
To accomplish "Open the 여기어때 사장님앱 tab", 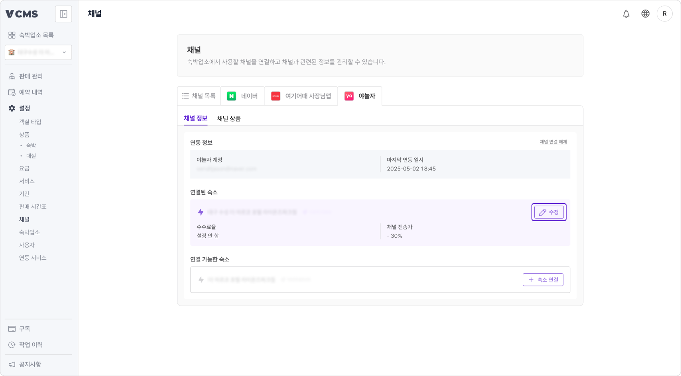I will point(301,96).
